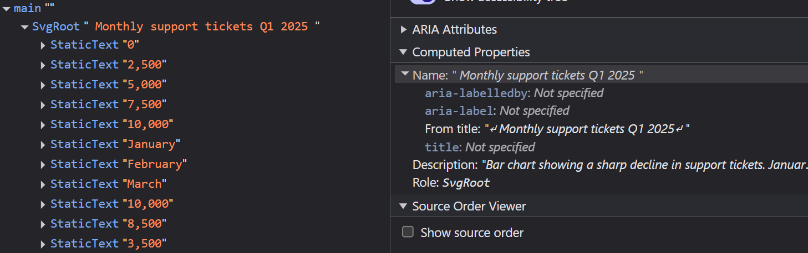
Task: Expand the StaticText "3,500" node arrow
Action: coord(43,245)
